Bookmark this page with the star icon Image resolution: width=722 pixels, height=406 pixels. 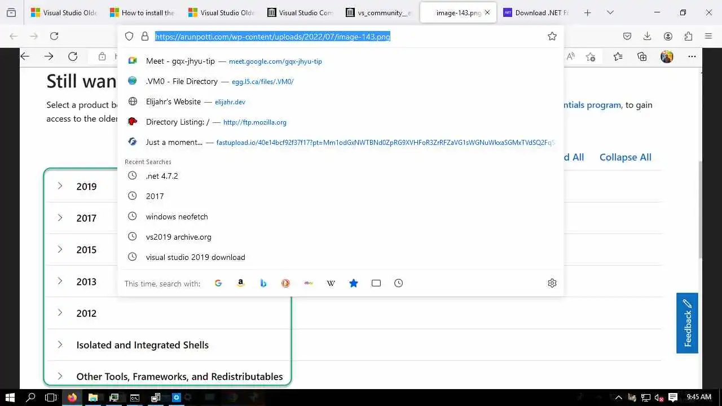(552, 36)
